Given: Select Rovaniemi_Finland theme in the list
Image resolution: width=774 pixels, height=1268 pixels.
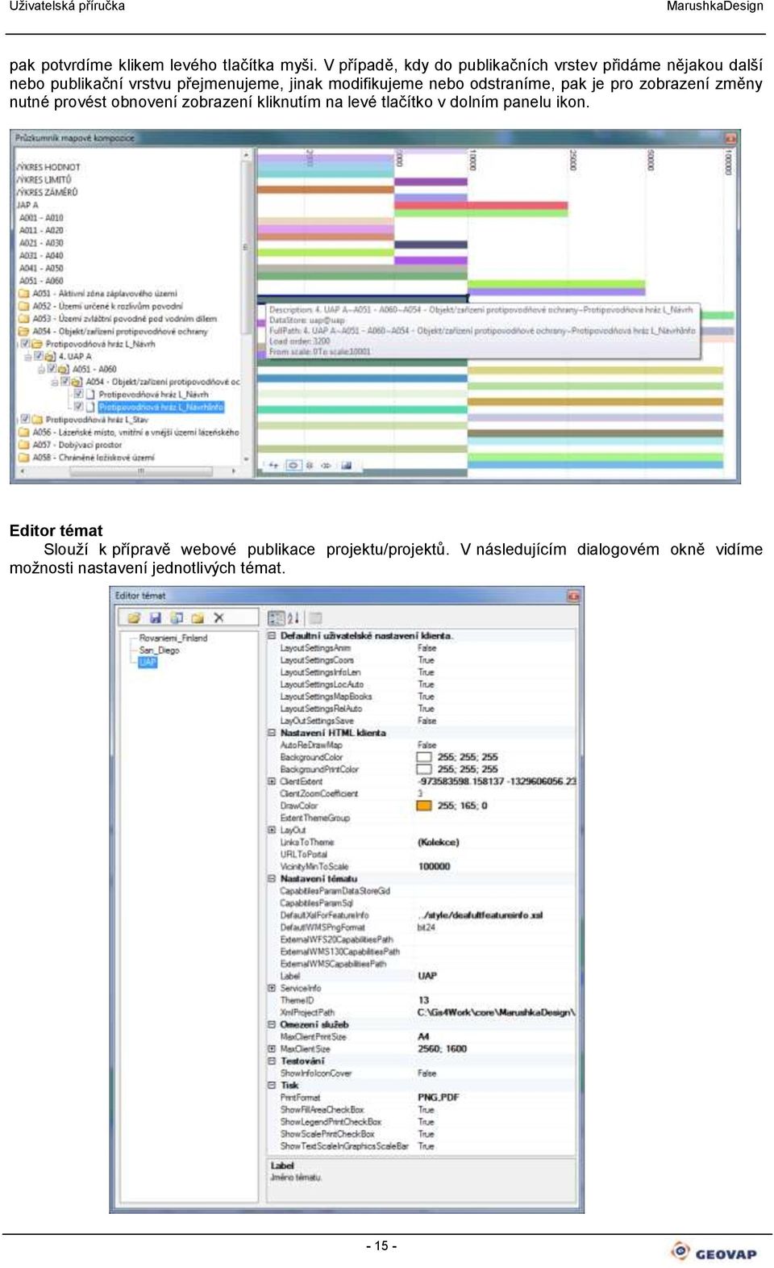Looking at the screenshot, I should 173,638.
